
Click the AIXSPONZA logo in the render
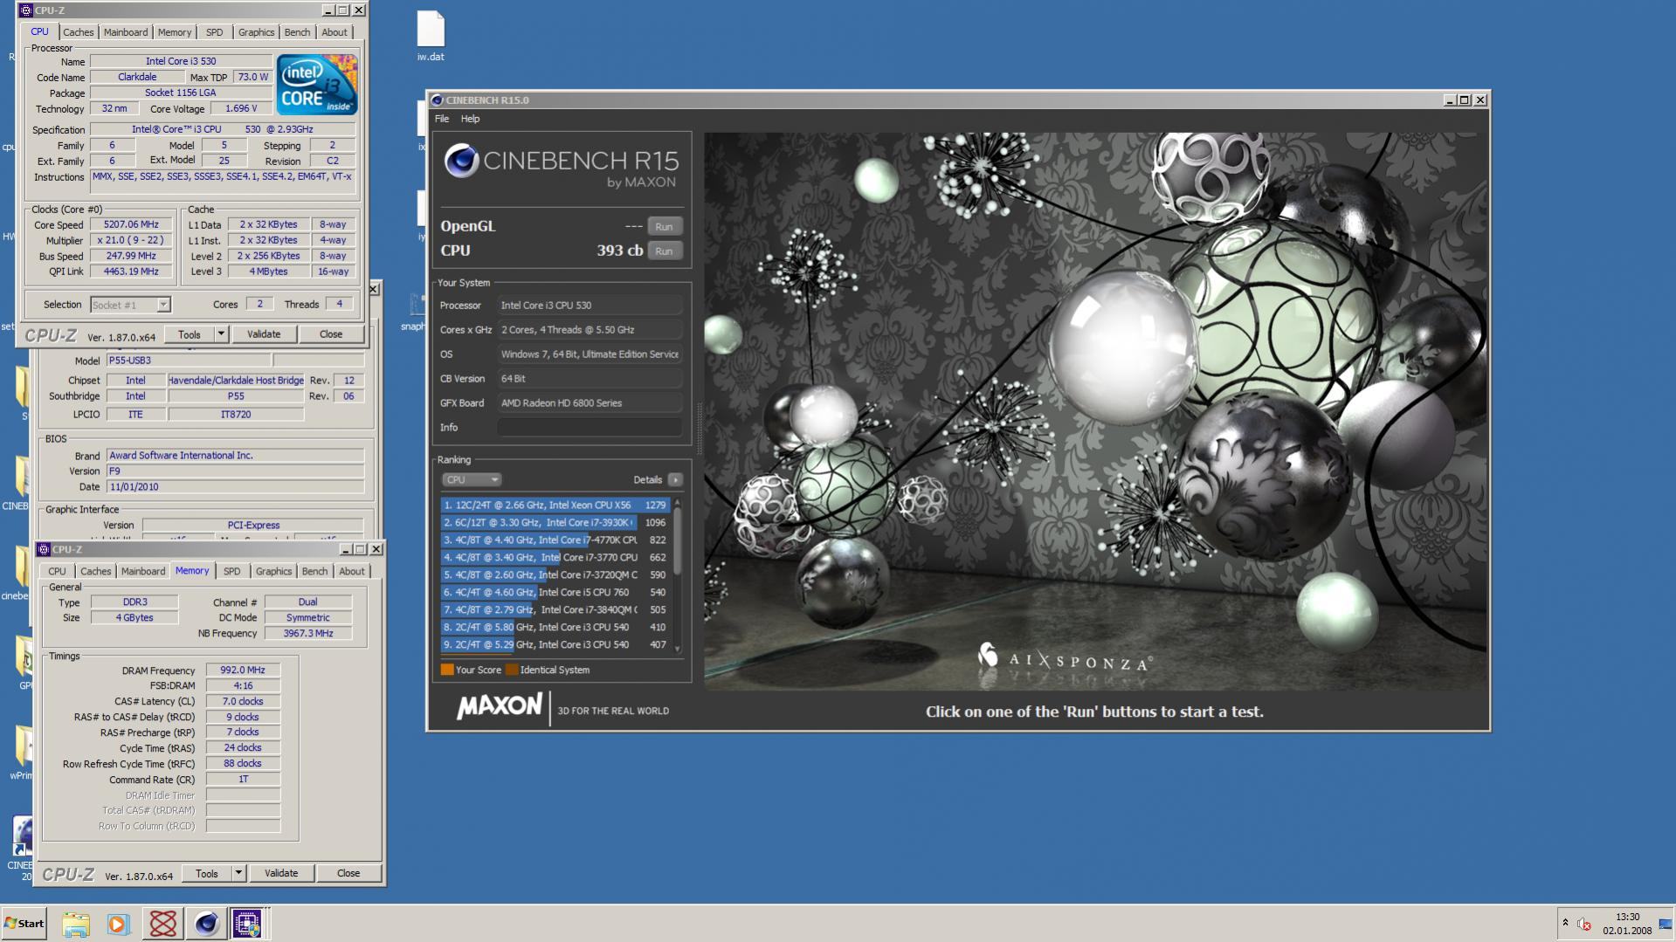(x=1065, y=659)
